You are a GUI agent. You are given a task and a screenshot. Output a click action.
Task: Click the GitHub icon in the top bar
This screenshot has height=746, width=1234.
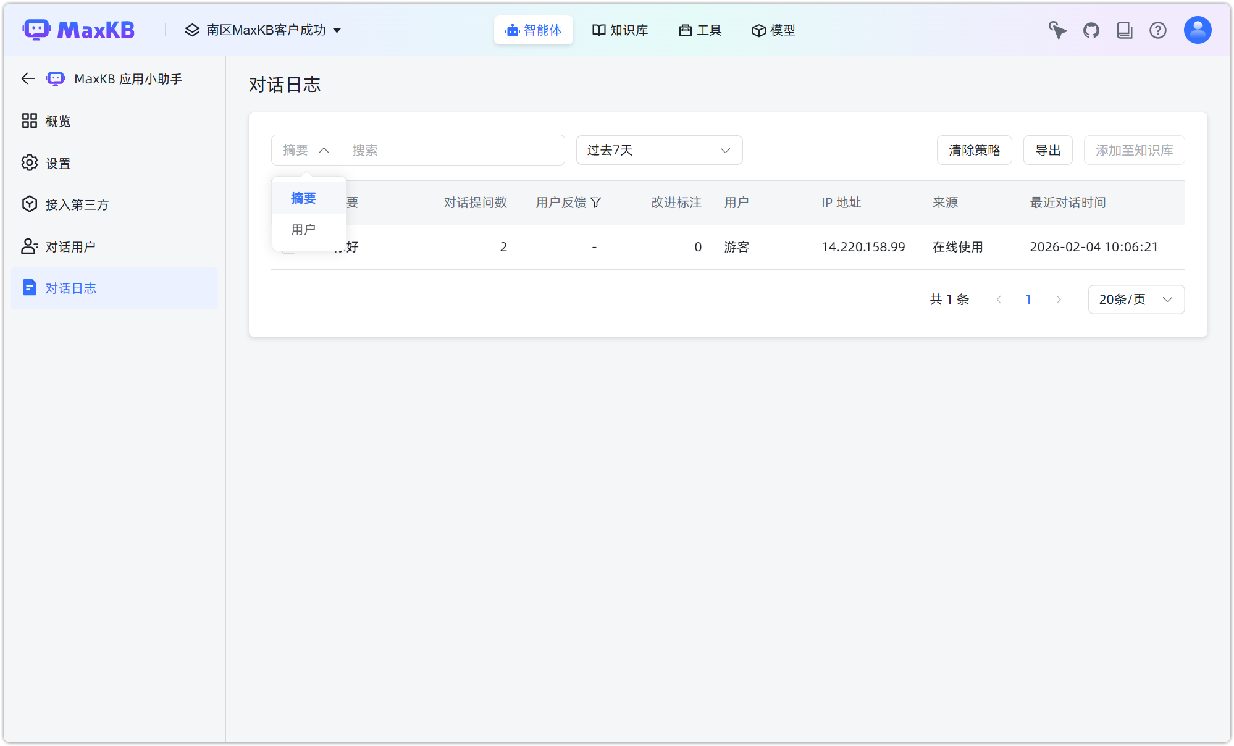[1091, 30]
